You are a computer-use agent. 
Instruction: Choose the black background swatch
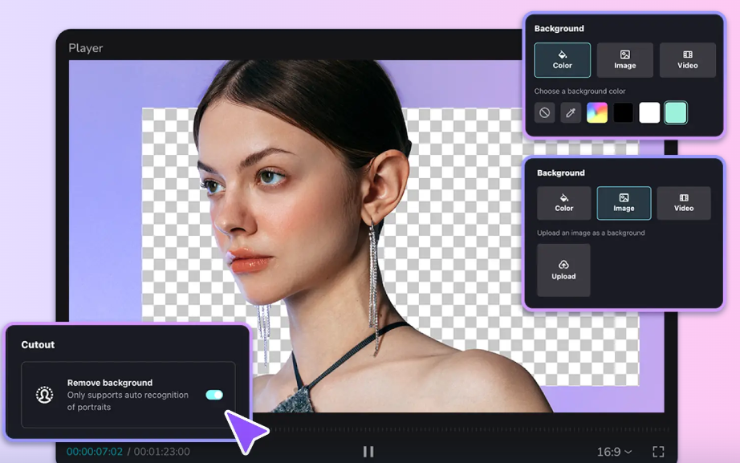pyautogui.click(x=623, y=113)
